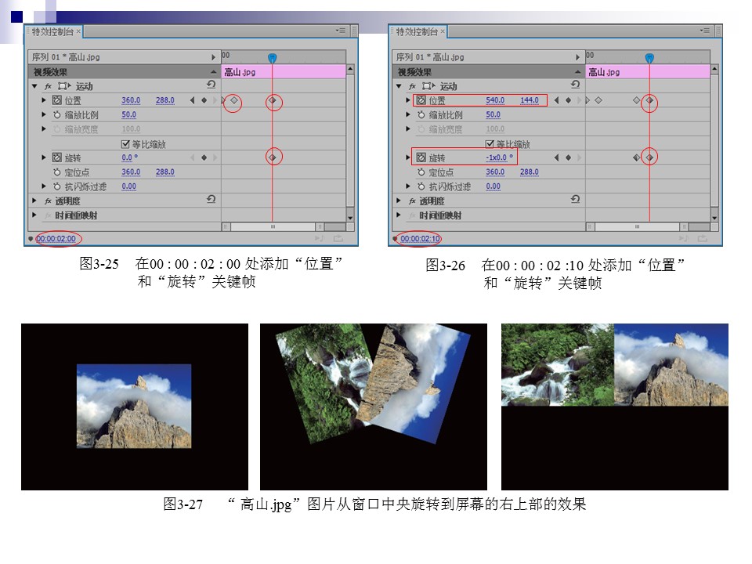
Task: Expand the 位置 property in Fig 3-25 panel
Action: (x=44, y=100)
